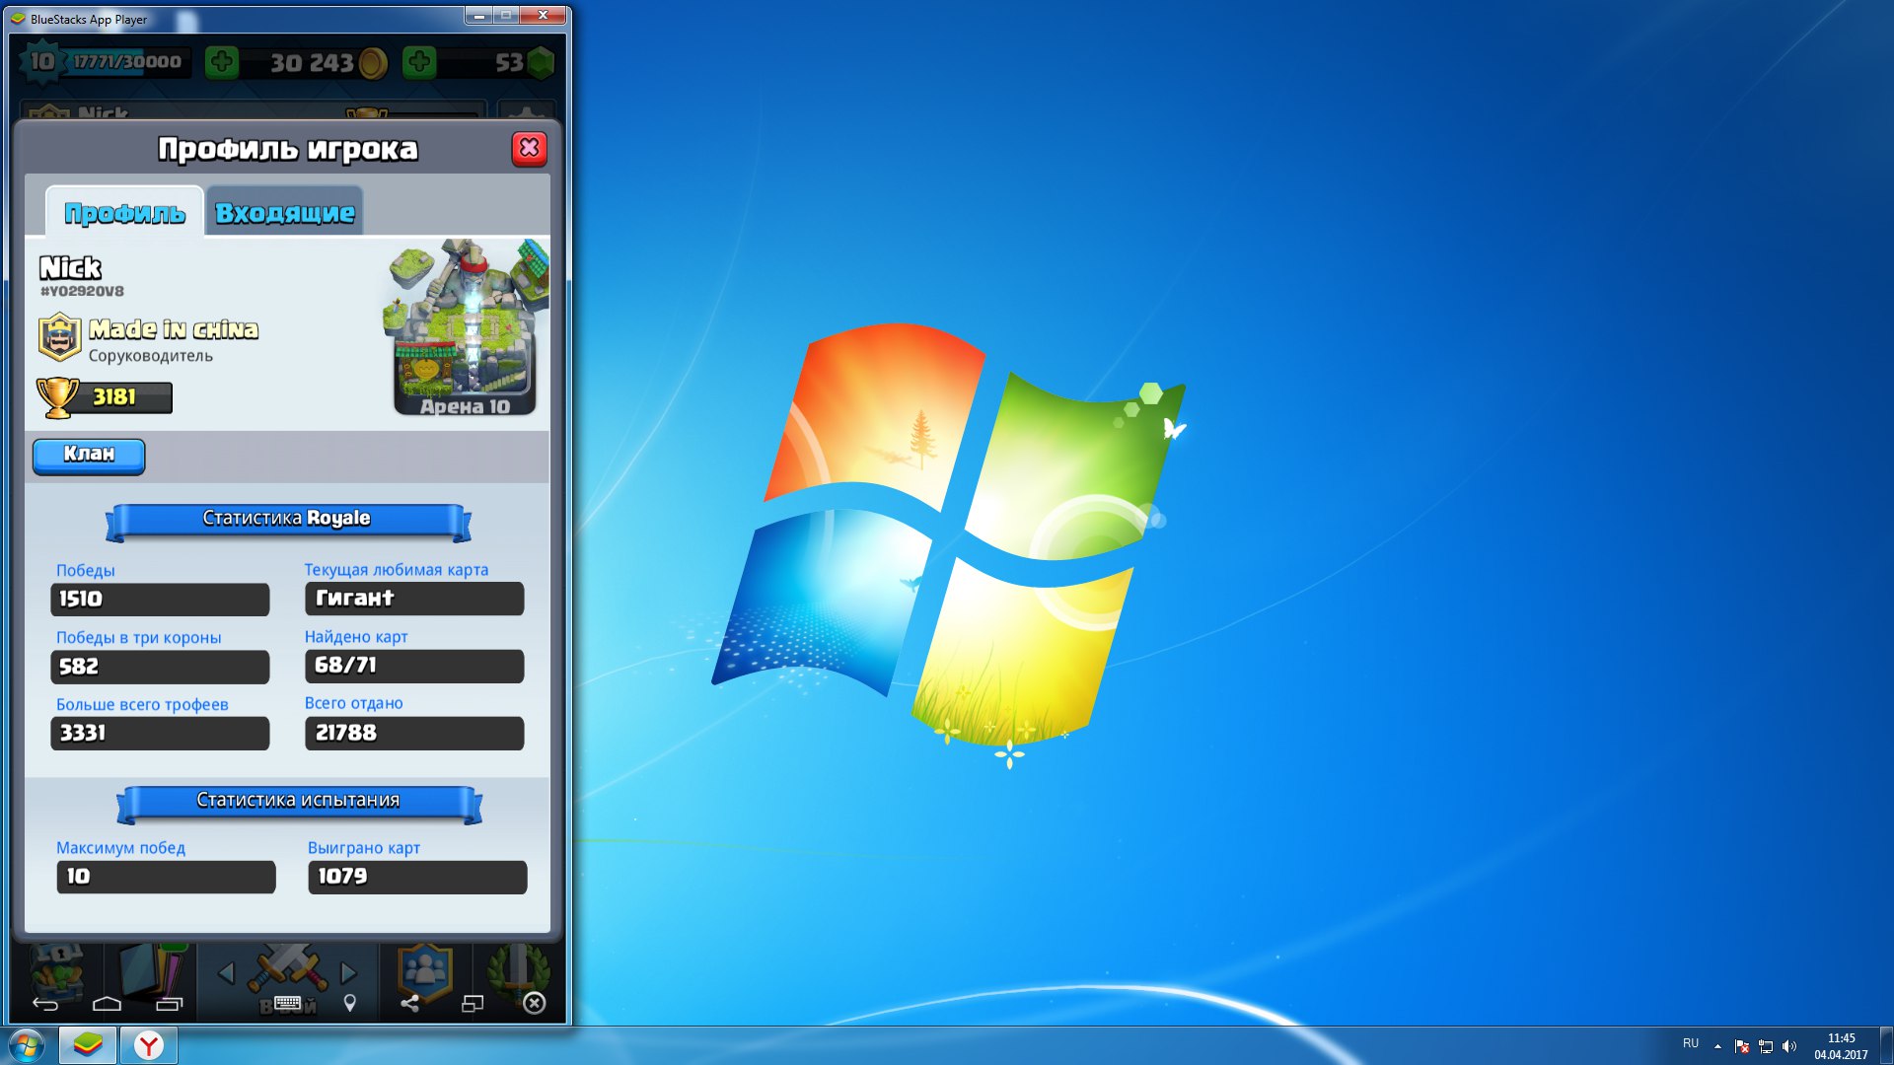Click the level 10 experience badge

point(41,62)
